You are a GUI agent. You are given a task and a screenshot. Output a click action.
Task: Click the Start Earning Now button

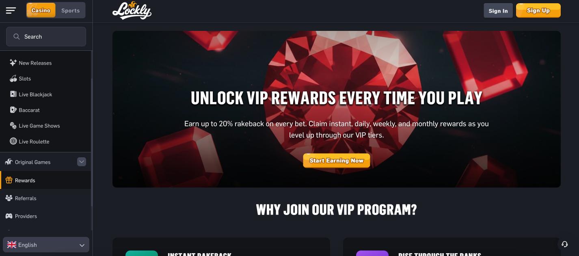(337, 161)
